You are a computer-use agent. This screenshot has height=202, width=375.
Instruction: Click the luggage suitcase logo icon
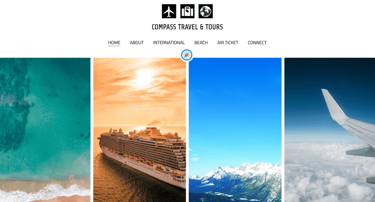[187, 11]
